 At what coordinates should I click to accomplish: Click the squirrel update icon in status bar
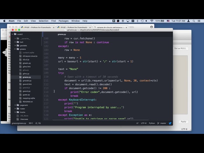pos(170,123)
